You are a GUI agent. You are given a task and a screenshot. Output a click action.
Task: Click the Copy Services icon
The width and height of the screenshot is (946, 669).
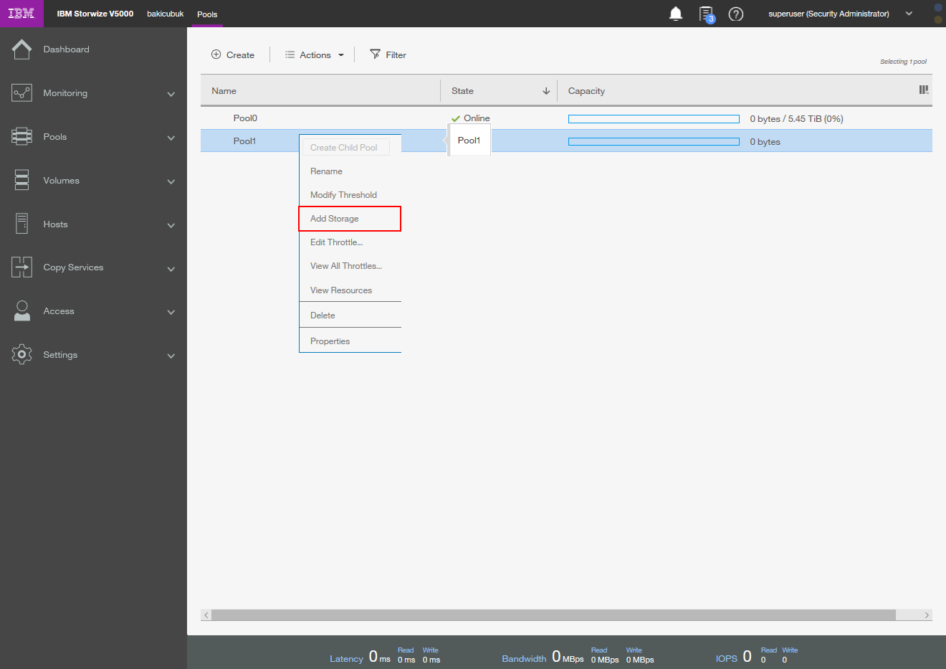[21, 267]
